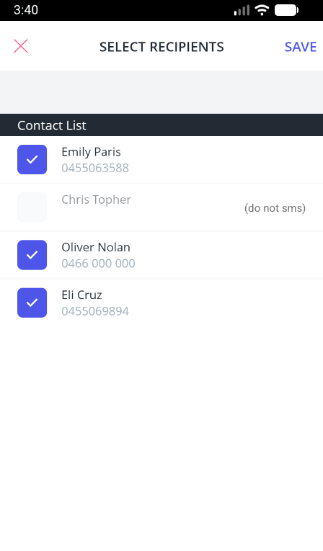This screenshot has width=323, height=551.
Task: Click the disabled Chris Topher checkbox
Action: click(x=32, y=207)
